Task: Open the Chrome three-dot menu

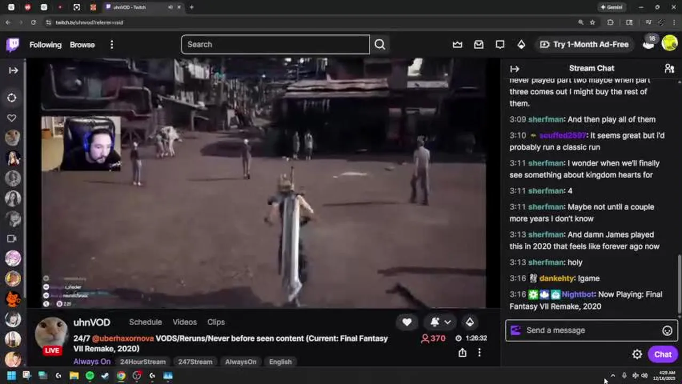Action: tap(675, 22)
